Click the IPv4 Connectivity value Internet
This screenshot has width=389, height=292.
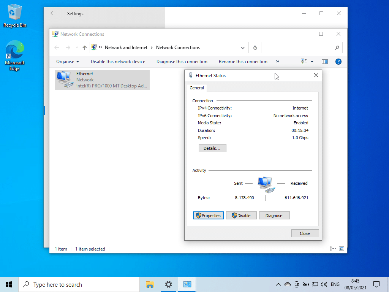pyautogui.click(x=300, y=108)
